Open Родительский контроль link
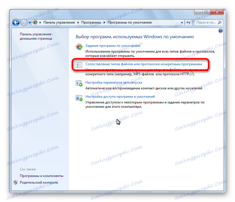The image size is (235, 202). pyautogui.click(x=39, y=182)
